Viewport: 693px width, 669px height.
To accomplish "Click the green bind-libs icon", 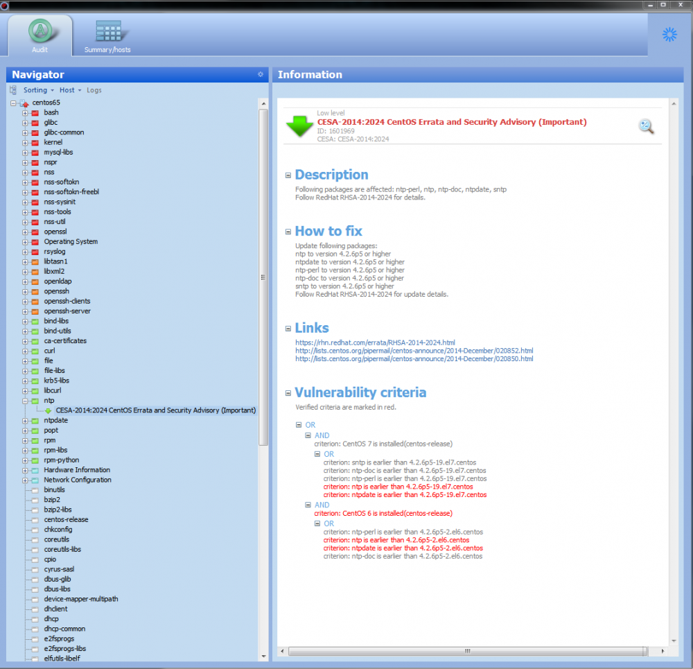I will pyautogui.click(x=35, y=322).
